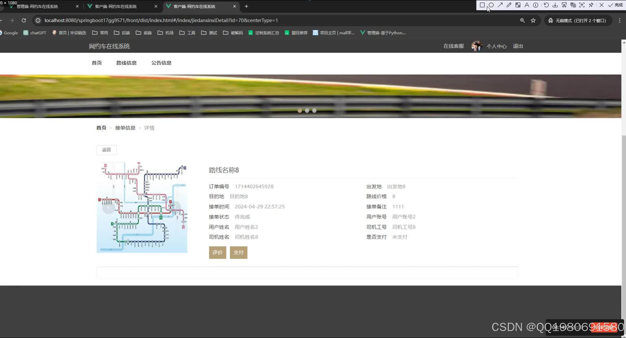Zoom the page with magnifier icon
This screenshot has width=626, height=338.
522,20
